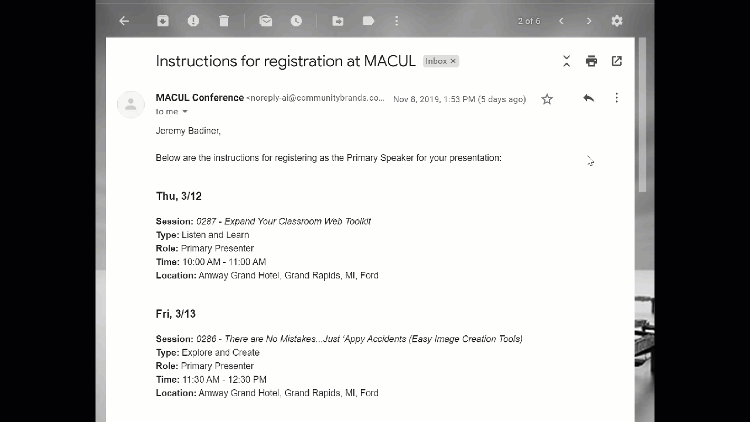This screenshot has width=750, height=422.
Task: Open the email in a new window
Action: tap(617, 61)
